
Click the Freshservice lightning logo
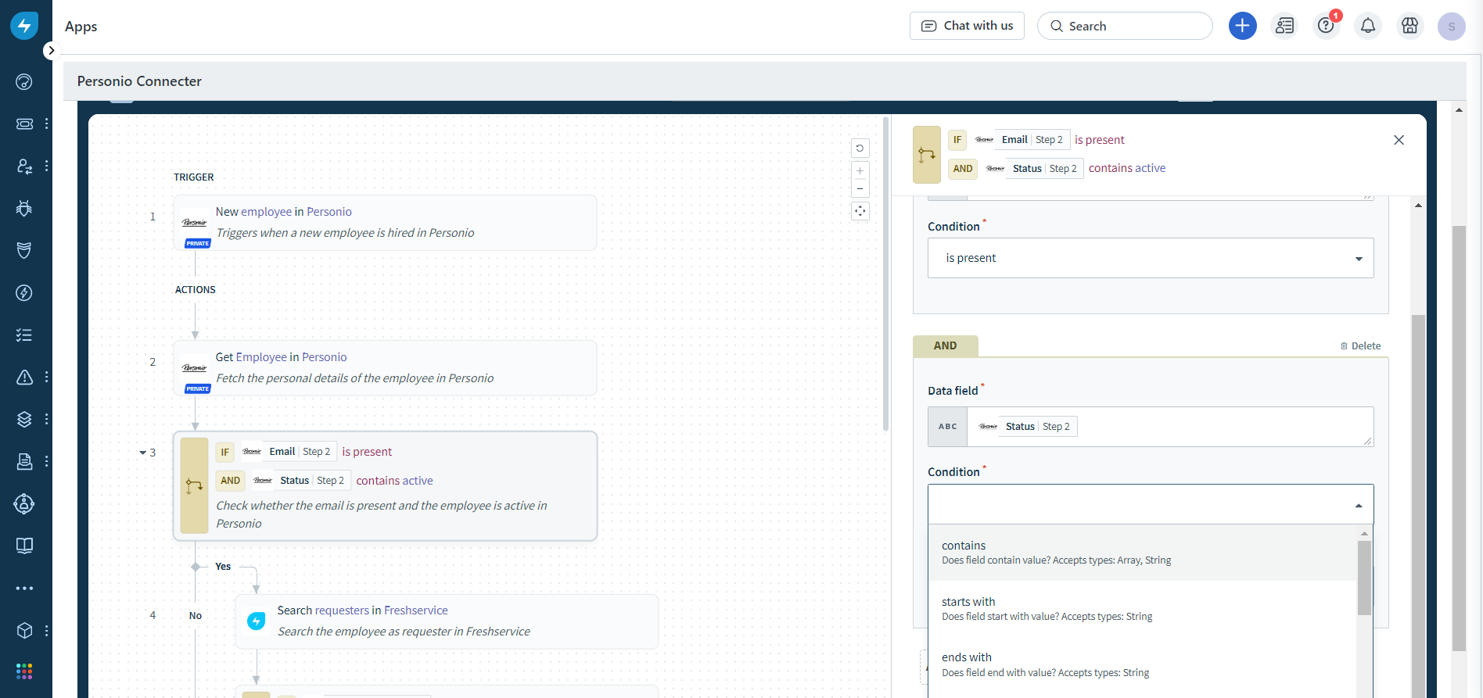point(24,25)
